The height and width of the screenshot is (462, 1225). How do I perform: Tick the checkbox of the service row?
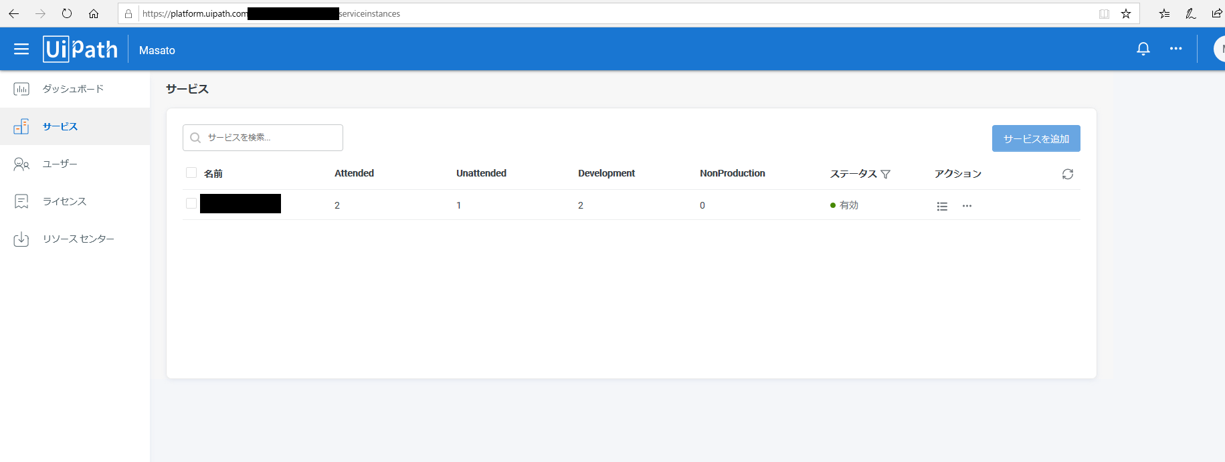pyautogui.click(x=191, y=203)
